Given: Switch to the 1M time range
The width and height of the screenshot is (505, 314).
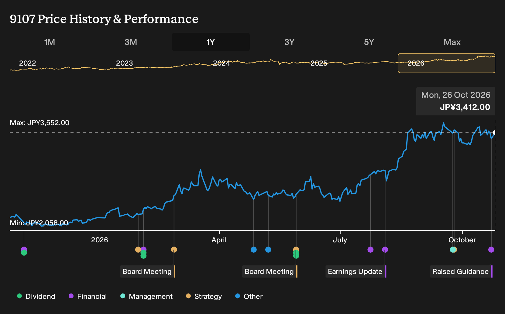Looking at the screenshot, I should pos(50,42).
